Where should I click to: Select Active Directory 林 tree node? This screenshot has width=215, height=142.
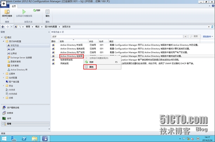point(17,70)
